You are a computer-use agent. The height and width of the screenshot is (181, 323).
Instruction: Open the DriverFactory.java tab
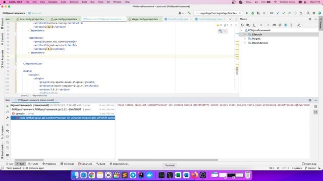coord(178,19)
